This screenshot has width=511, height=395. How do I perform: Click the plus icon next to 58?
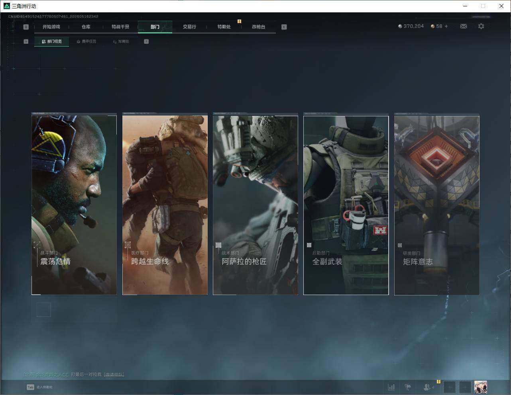click(446, 26)
